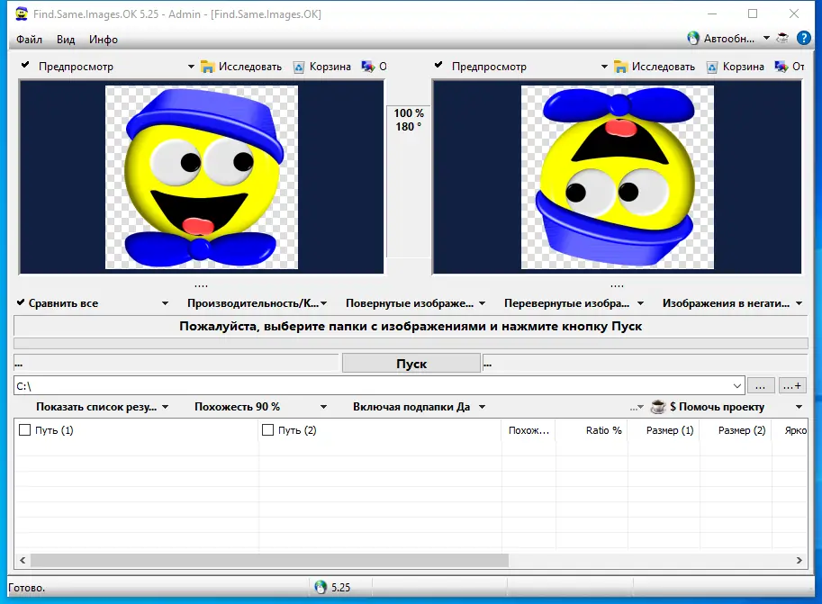Click the left Корзина recycle icon
The height and width of the screenshot is (604, 822).
(299, 68)
